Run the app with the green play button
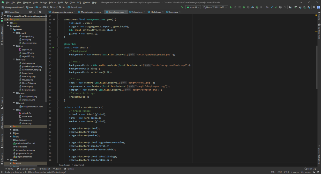 pos(231,7)
